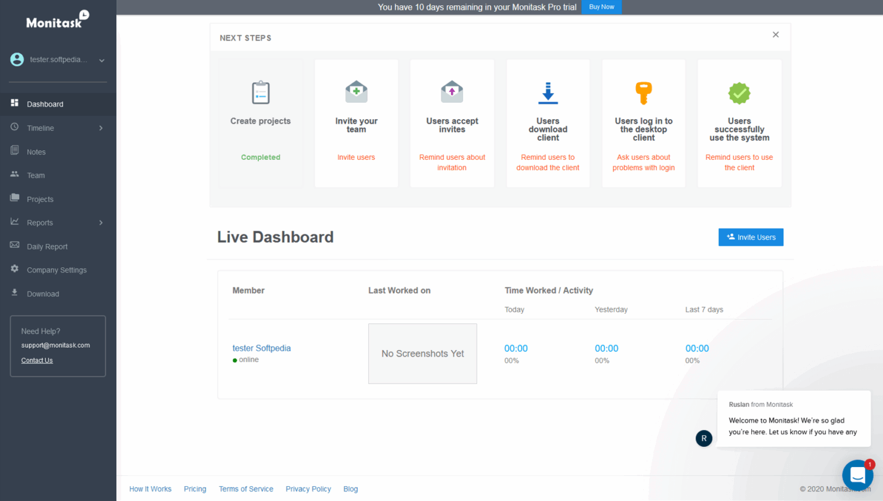Open Privacy Policy footer link
This screenshot has height=501, width=883.
pyautogui.click(x=308, y=489)
